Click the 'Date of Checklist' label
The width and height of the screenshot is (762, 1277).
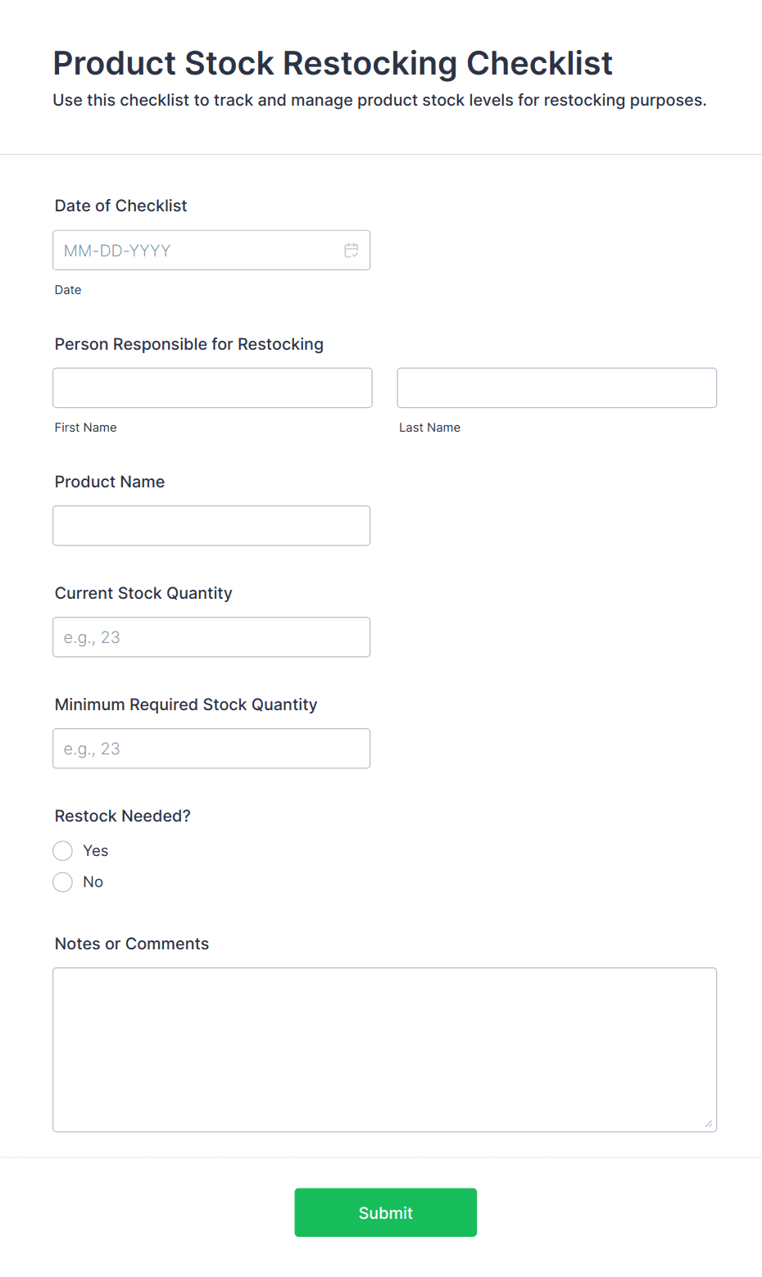pyautogui.click(x=121, y=206)
